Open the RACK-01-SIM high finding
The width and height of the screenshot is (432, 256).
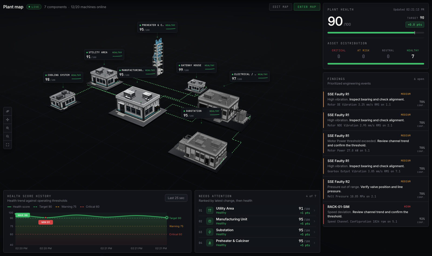coord(376,214)
